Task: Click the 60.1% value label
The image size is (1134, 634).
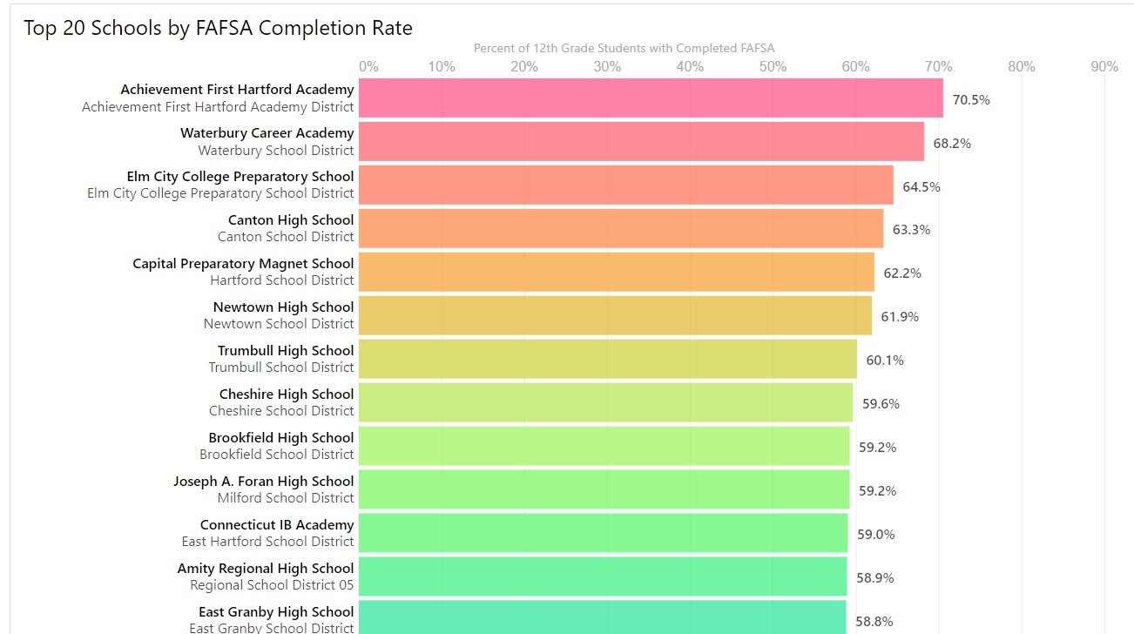Action: pos(885,361)
